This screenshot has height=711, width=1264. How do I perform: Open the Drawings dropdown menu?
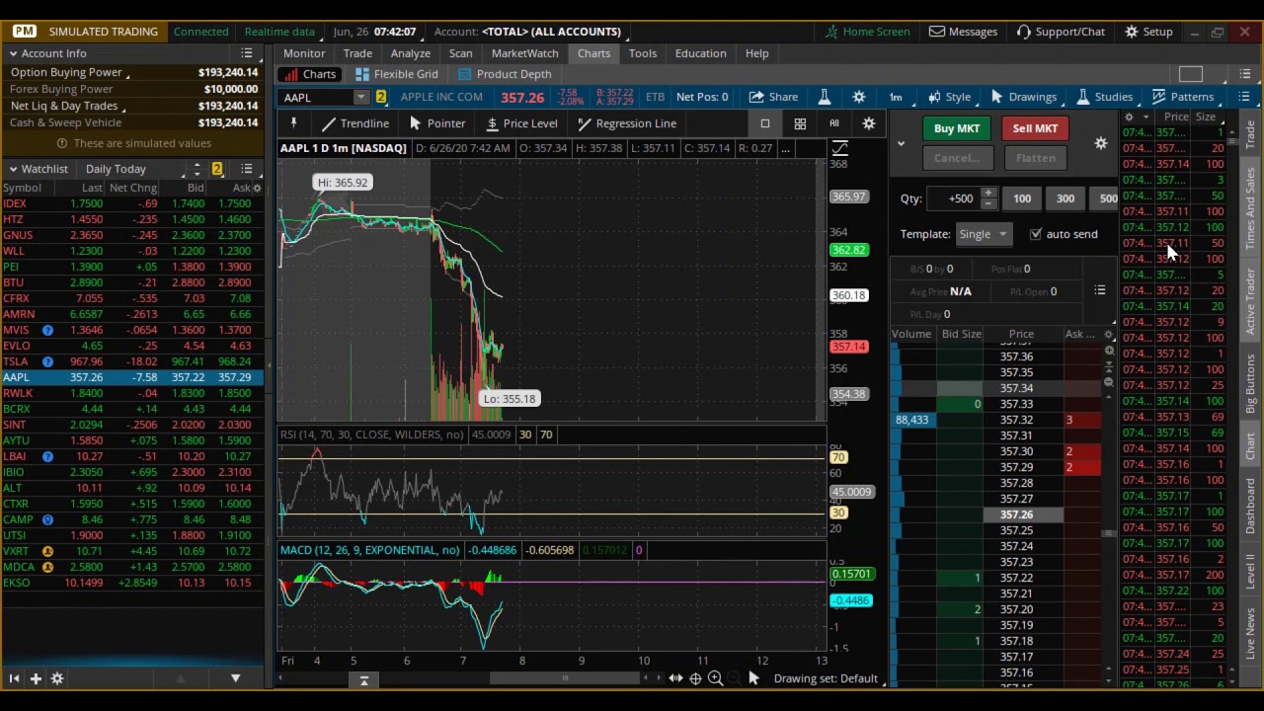point(1023,97)
